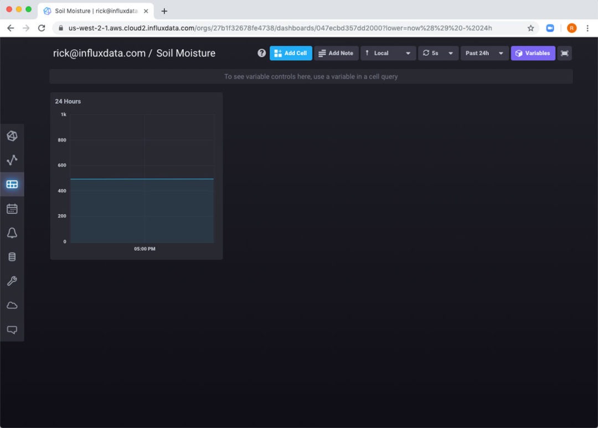Open the Local timezone dropdown
Image resolution: width=598 pixels, height=428 pixels.
pyautogui.click(x=388, y=53)
